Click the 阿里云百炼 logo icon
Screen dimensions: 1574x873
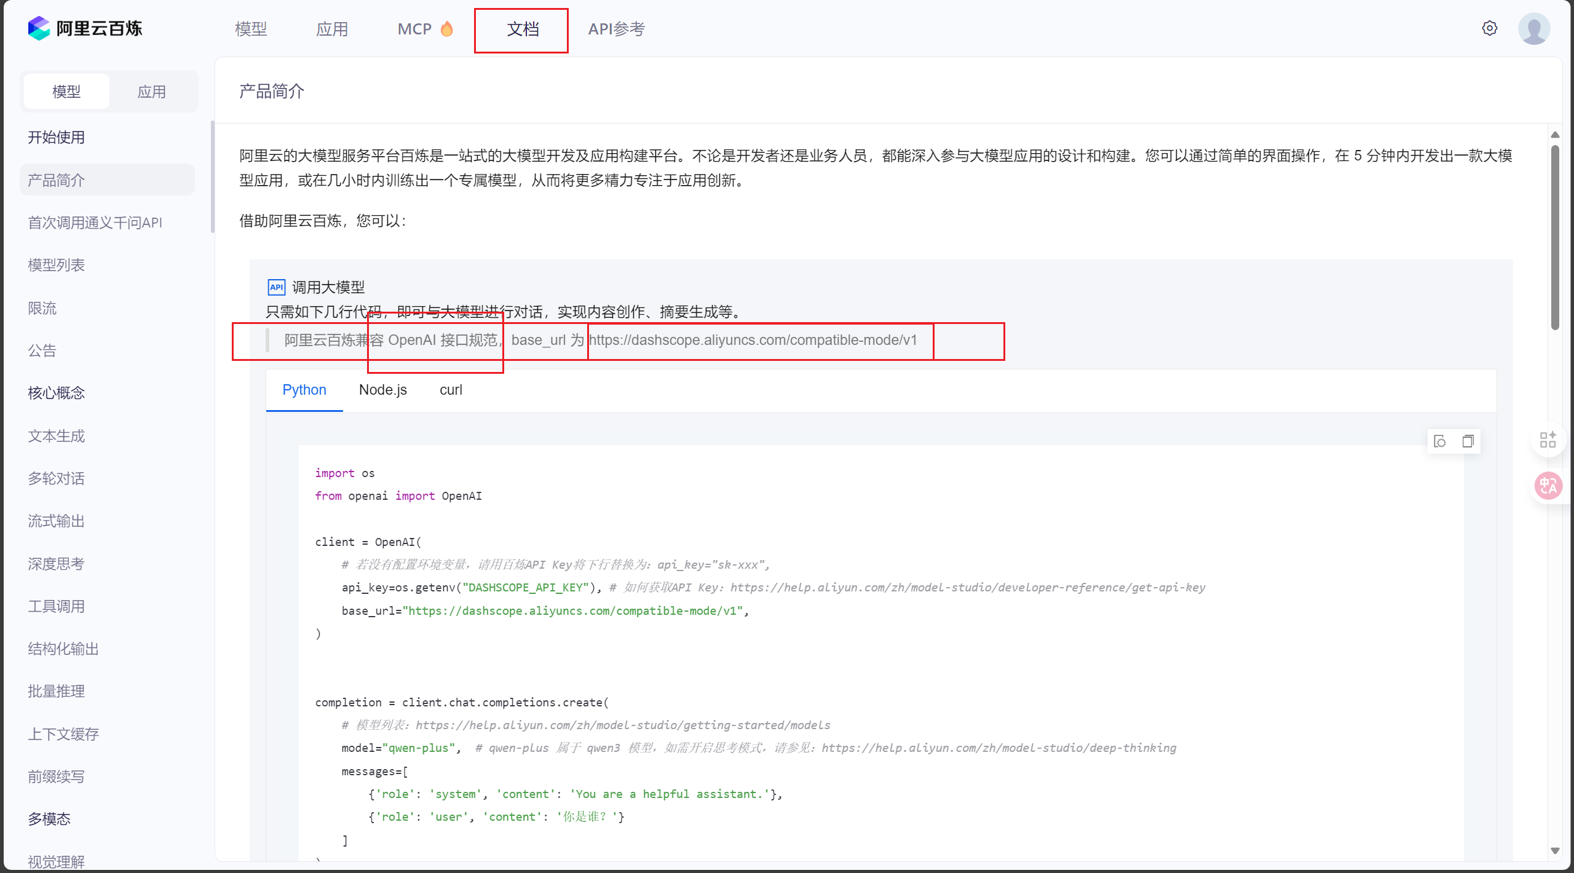click(x=39, y=28)
